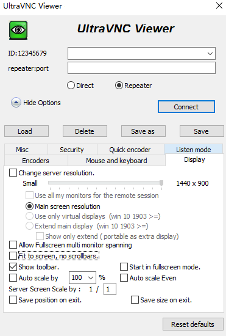Tick Start in fullscreen mode
Screen dimensions: 226x336
click(124, 267)
